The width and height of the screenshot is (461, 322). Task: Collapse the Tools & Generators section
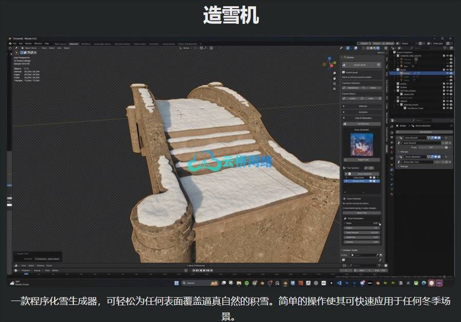[x=362, y=118]
